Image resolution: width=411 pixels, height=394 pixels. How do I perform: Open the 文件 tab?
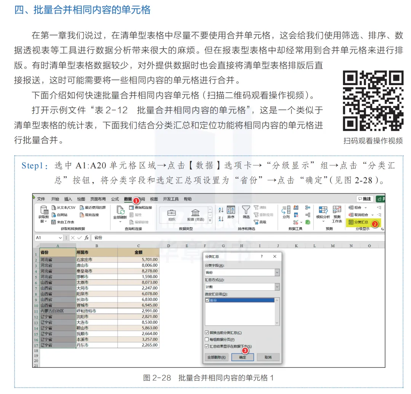41,199
